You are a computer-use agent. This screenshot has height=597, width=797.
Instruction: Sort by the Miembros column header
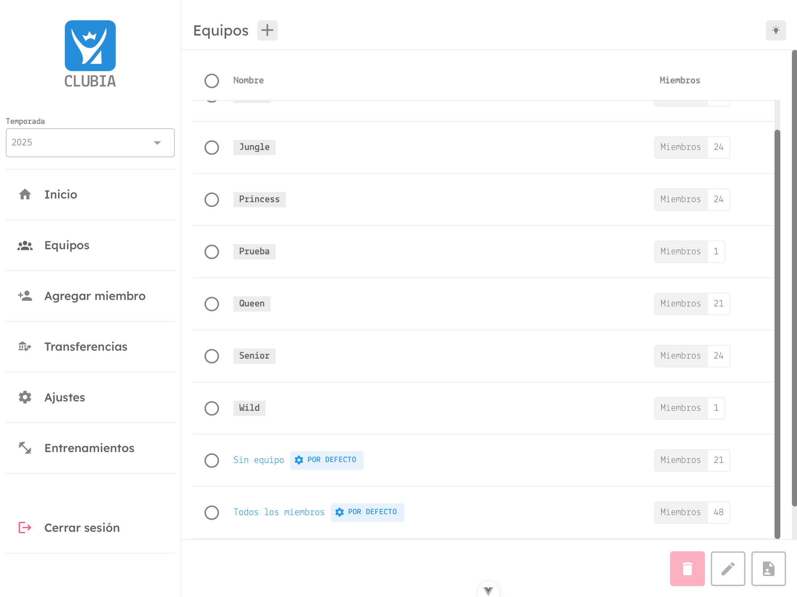pos(680,80)
